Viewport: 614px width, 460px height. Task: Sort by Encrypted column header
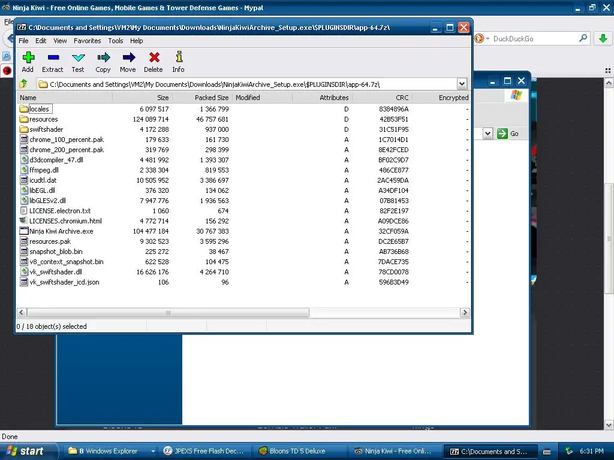(441, 98)
